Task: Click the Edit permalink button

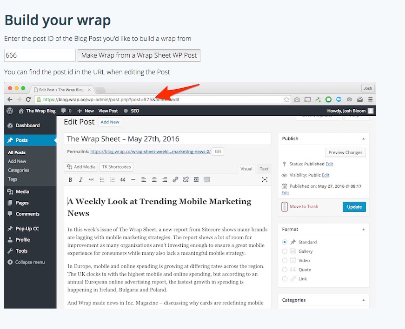Action: (x=218, y=151)
